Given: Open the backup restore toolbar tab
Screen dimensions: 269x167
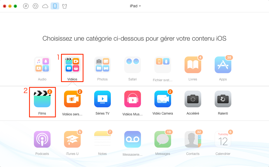Looking at the screenshot, I should [x=36, y=6].
